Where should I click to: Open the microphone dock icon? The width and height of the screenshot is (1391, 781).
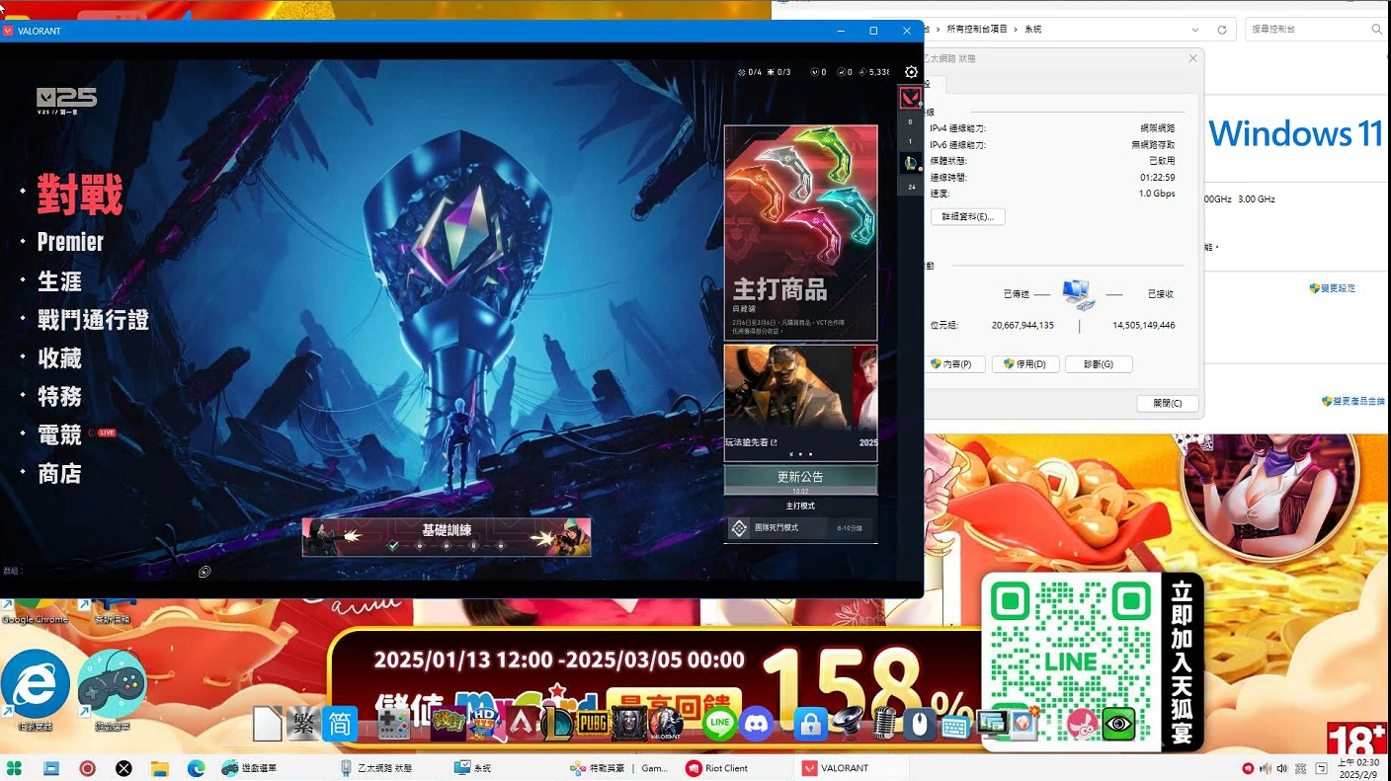click(884, 724)
